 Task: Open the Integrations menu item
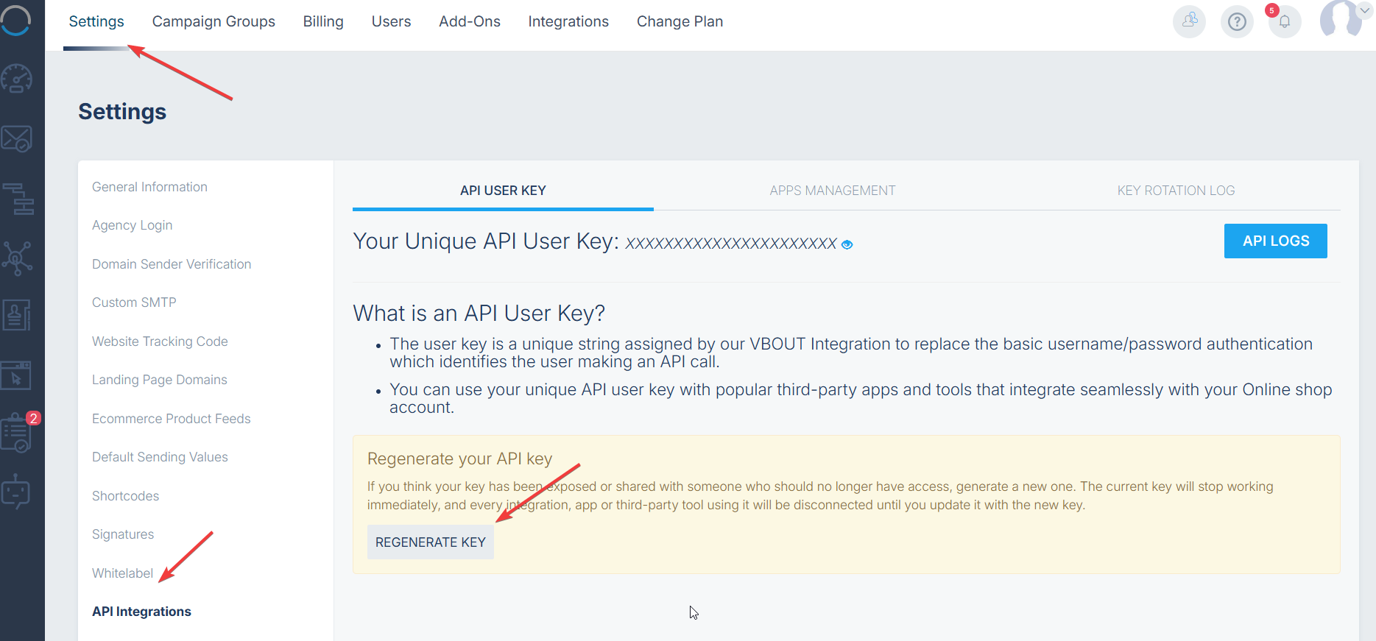point(568,22)
